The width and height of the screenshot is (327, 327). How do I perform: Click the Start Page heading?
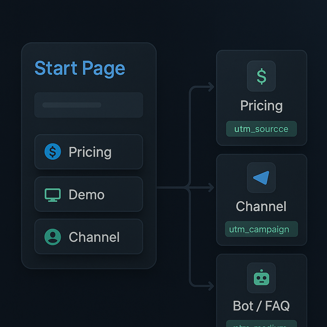click(80, 68)
